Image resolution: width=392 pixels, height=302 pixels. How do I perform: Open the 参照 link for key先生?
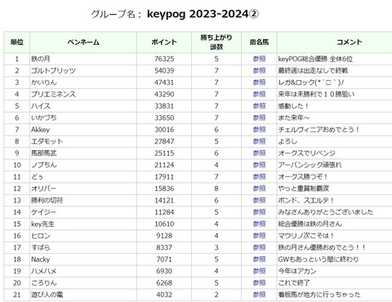(x=259, y=224)
